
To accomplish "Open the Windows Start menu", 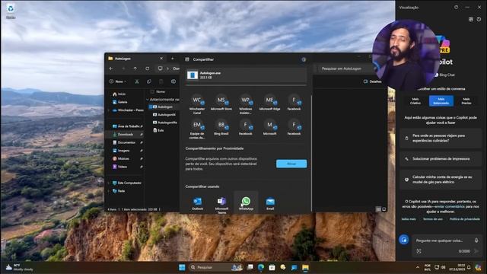I will pos(182,267).
